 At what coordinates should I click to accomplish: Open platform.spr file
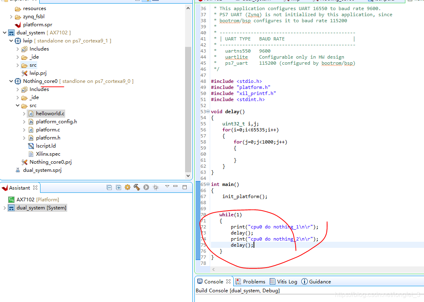38,25
